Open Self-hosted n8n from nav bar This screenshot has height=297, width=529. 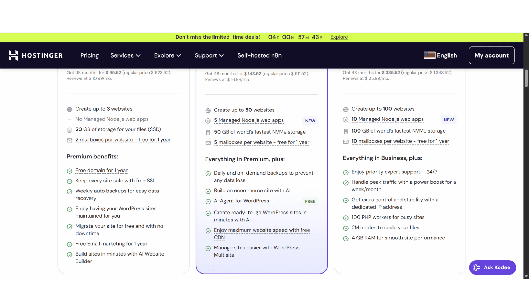pos(259,55)
